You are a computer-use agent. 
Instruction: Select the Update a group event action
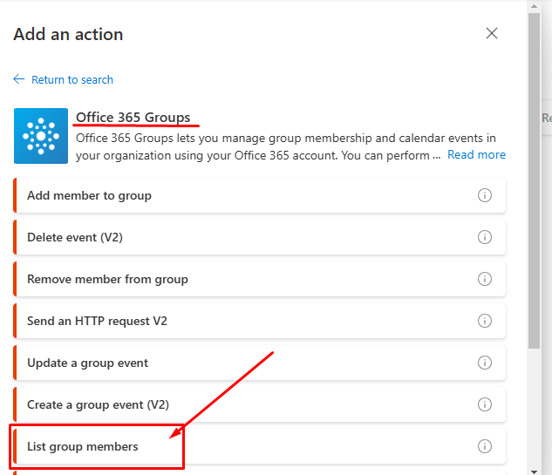pyautogui.click(x=260, y=363)
